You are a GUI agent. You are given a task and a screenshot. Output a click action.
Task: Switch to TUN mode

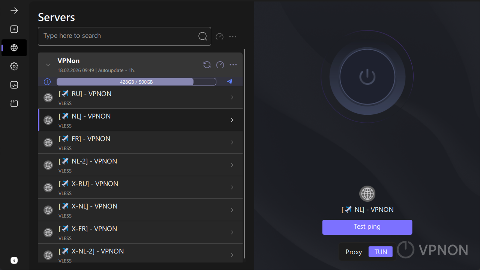380,252
